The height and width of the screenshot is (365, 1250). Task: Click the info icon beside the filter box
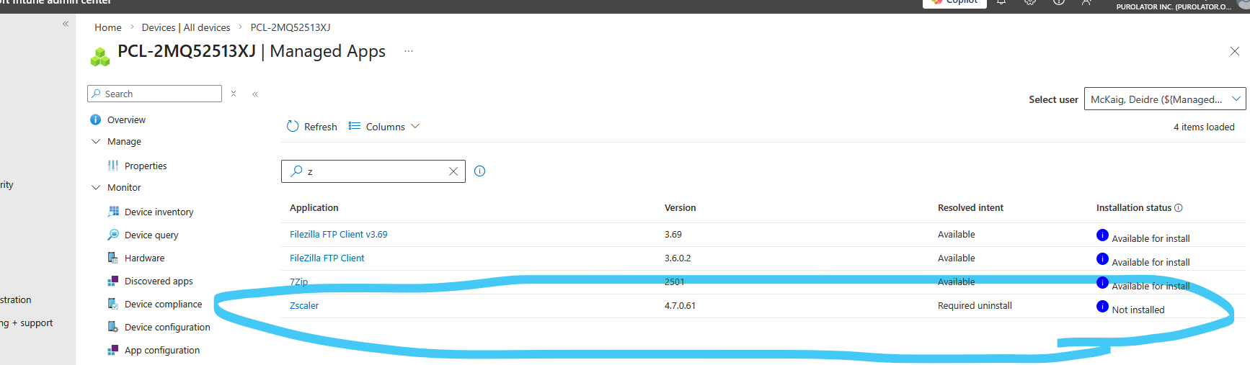pos(480,171)
